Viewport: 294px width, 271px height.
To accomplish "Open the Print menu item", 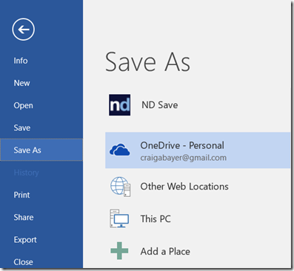I will click(x=21, y=195).
